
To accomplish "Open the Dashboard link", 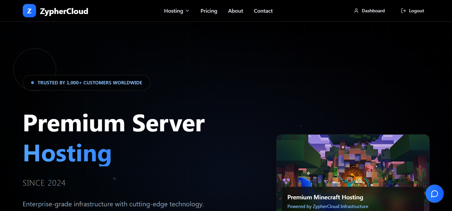I will [369, 11].
